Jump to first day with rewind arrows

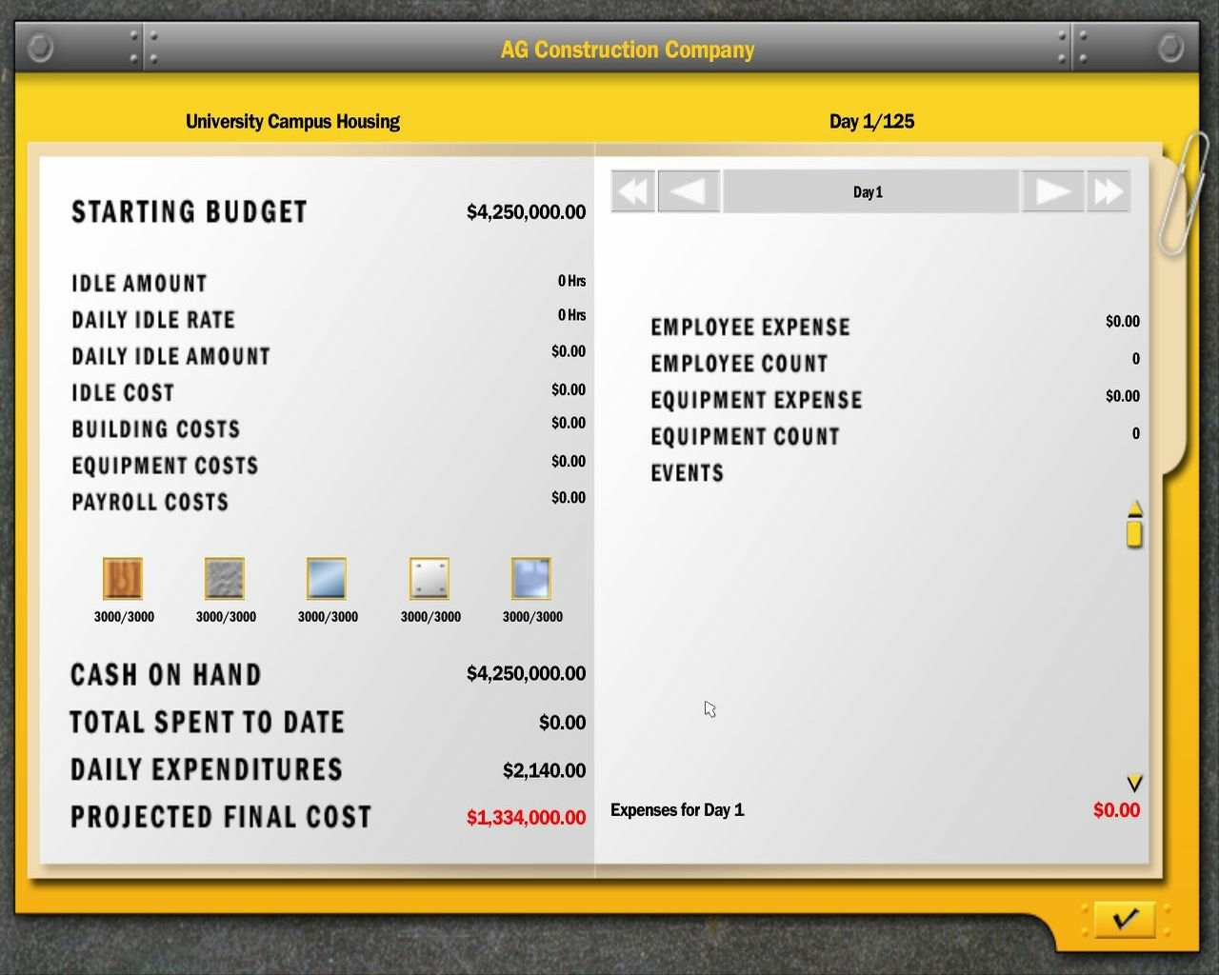click(x=633, y=191)
